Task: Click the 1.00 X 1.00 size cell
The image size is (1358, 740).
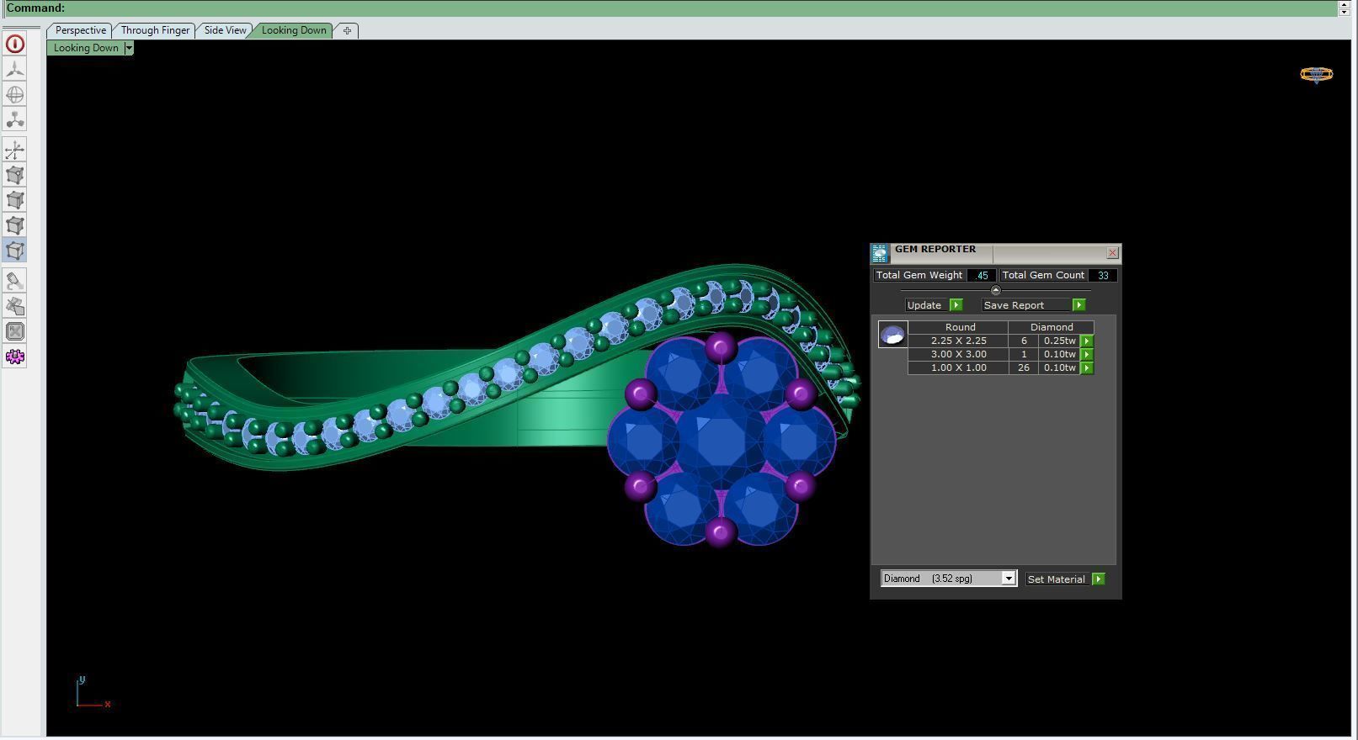Action: tap(958, 367)
